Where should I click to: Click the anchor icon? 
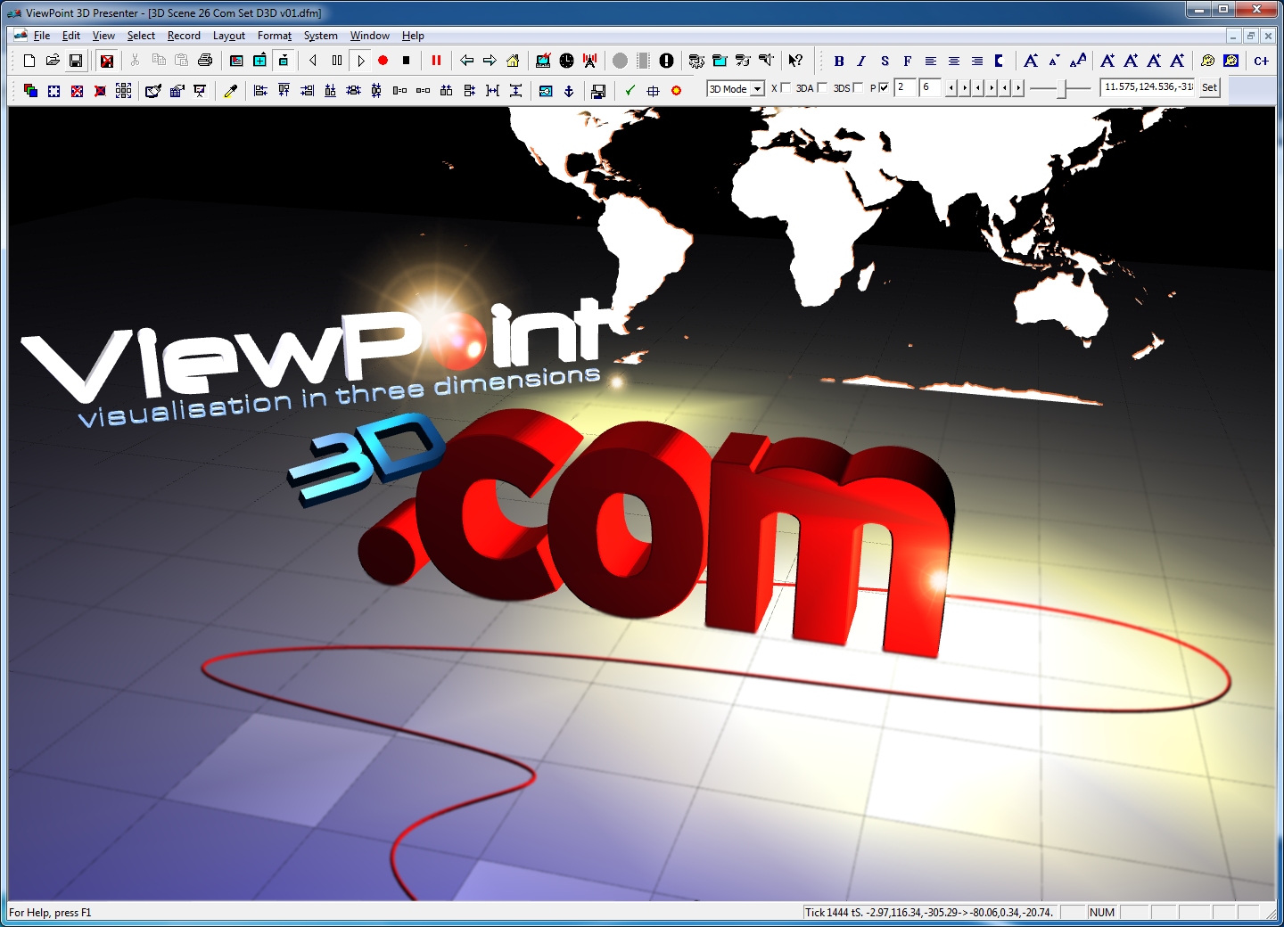click(x=569, y=91)
